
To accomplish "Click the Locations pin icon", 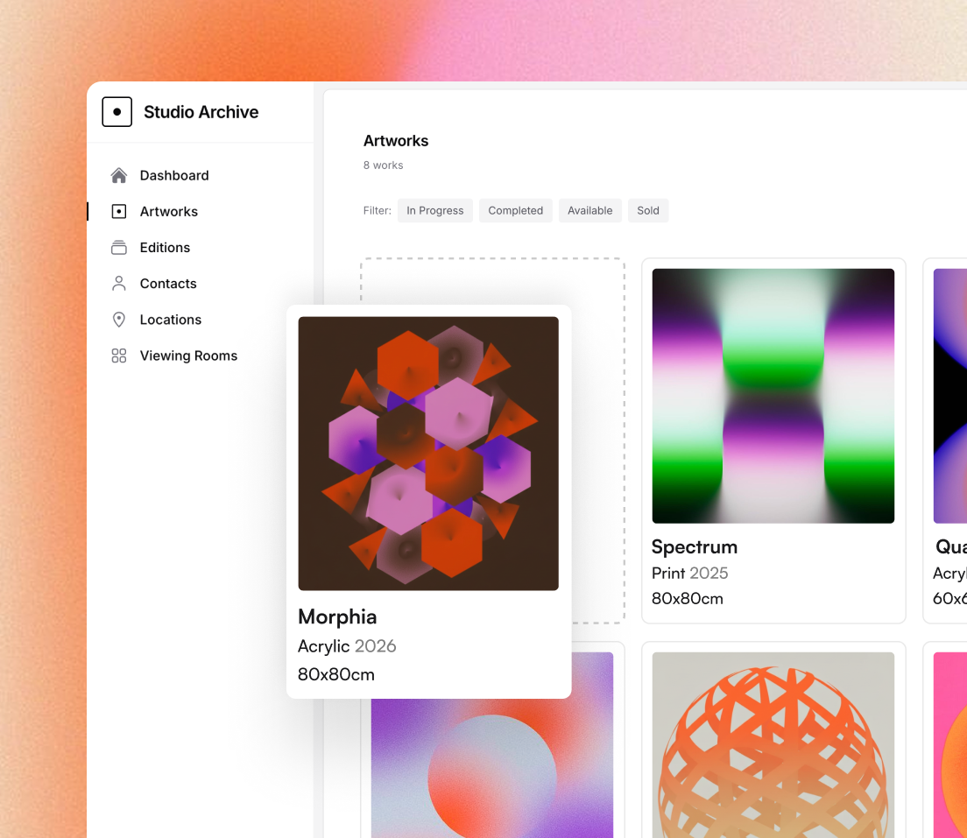I will click(x=119, y=320).
